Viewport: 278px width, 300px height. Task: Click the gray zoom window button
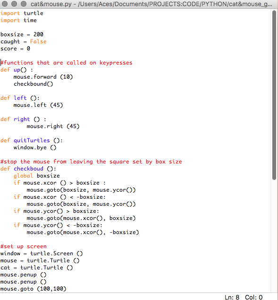[24, 4]
